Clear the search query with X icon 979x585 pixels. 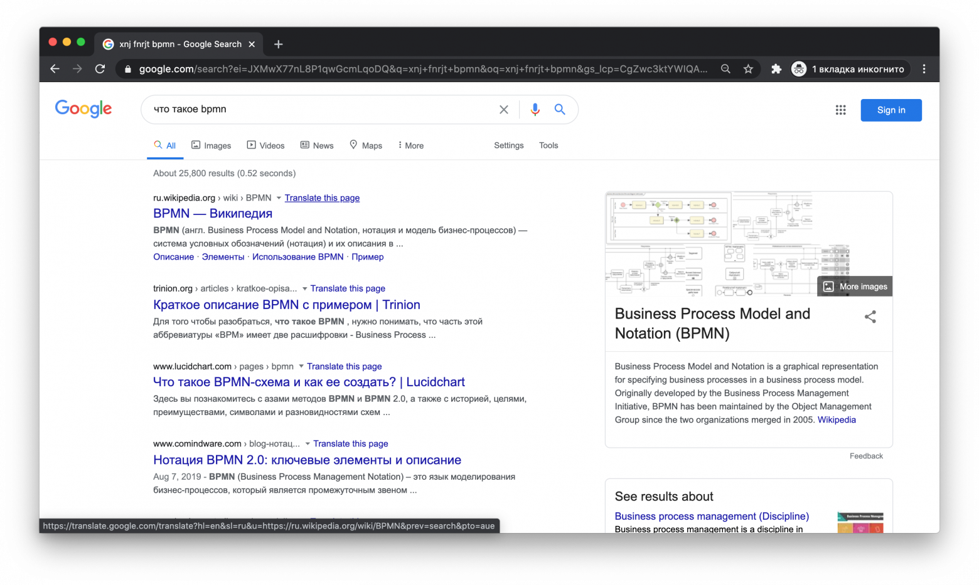[x=504, y=110]
